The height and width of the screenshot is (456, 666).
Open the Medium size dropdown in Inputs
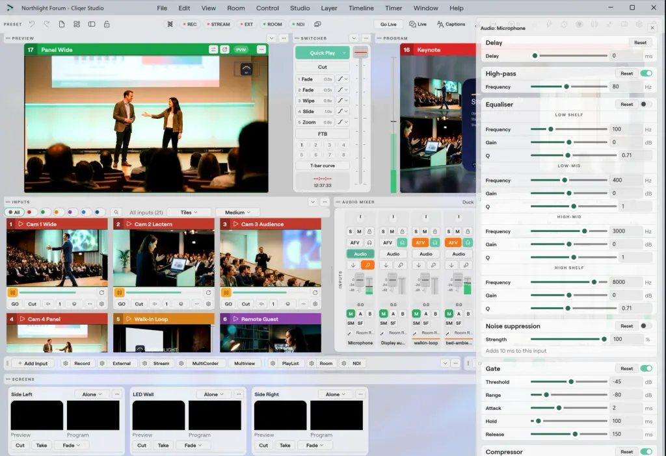pyautogui.click(x=237, y=212)
